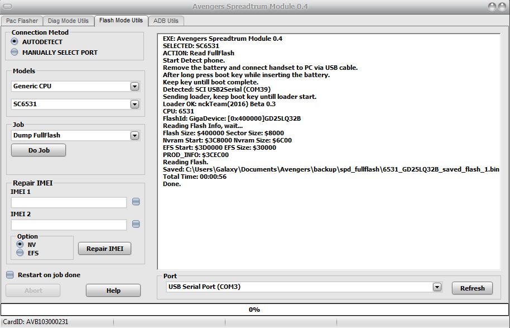Click the Detected: SCI USB2Serial (COM39) line
The image size is (510, 328).
click(x=216, y=89)
